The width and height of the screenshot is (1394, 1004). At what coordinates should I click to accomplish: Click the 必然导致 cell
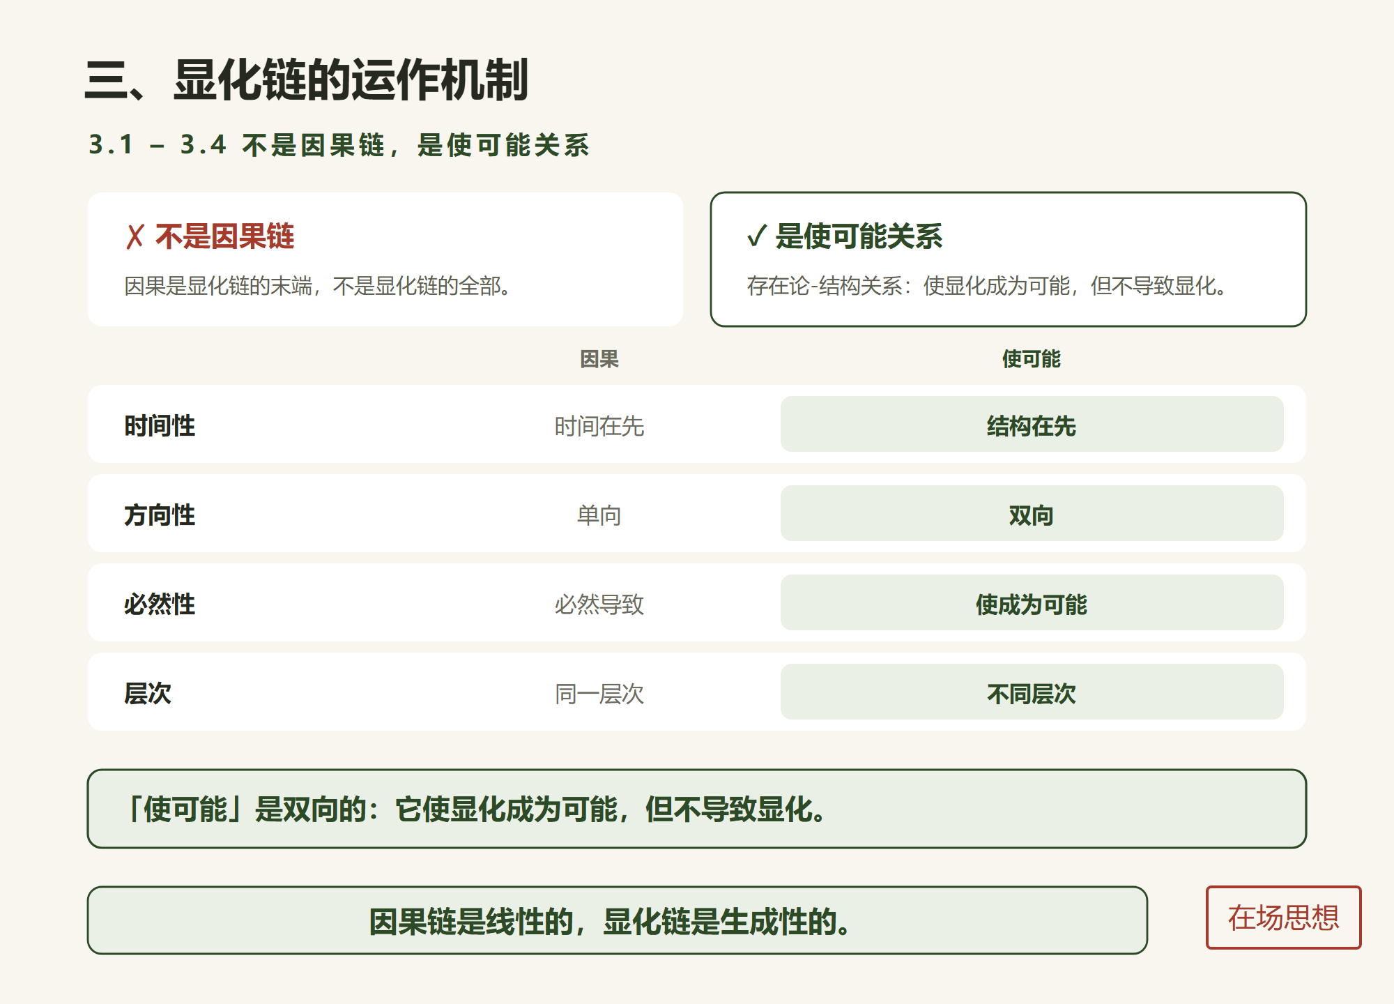point(599,604)
